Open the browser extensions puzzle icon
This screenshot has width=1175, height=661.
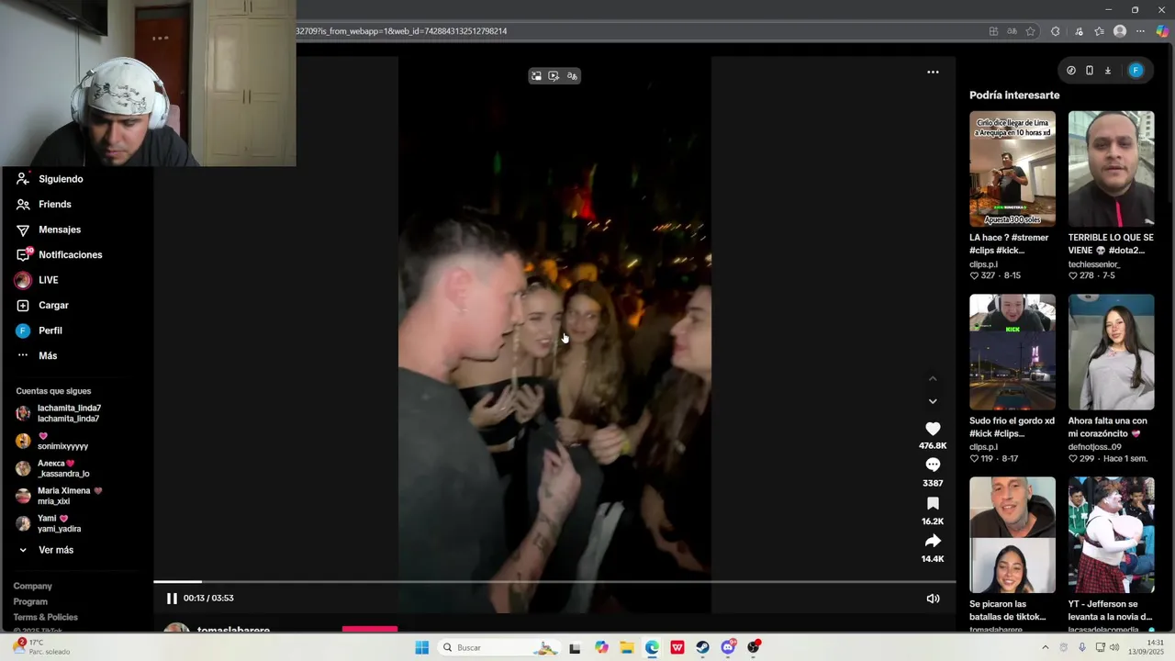pyautogui.click(x=1056, y=31)
